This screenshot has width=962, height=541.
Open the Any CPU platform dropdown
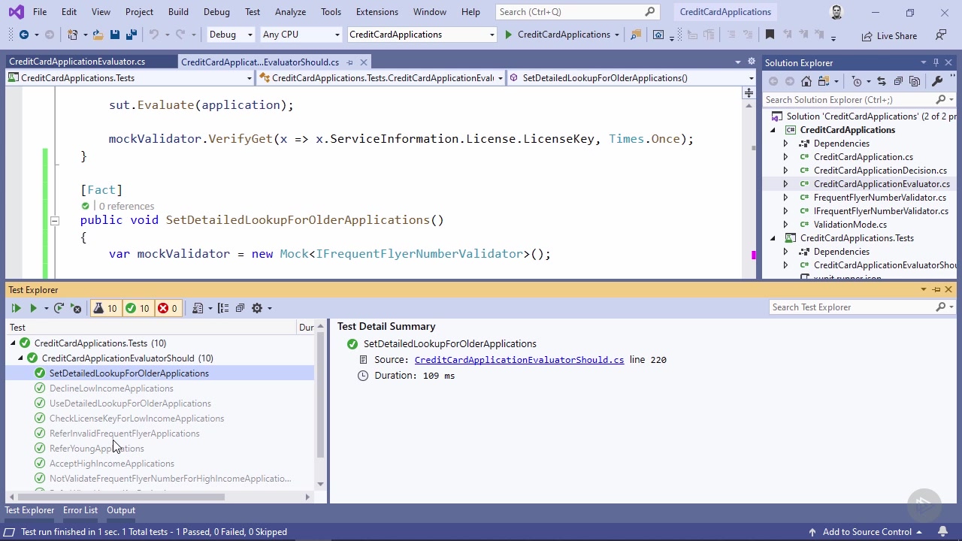pyautogui.click(x=301, y=35)
